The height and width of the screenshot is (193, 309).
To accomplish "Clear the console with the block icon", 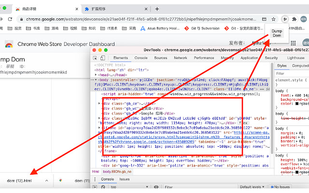I will 103,187.
